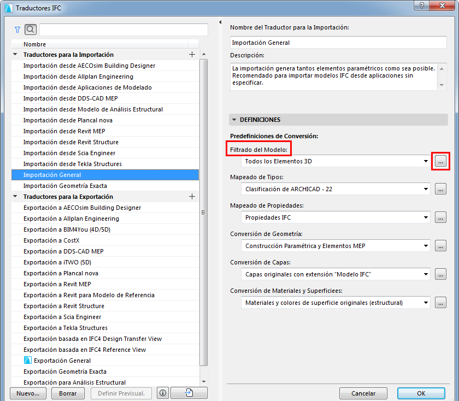459x401 pixels.
Task: Click the Borrar button
Action: 68,393
